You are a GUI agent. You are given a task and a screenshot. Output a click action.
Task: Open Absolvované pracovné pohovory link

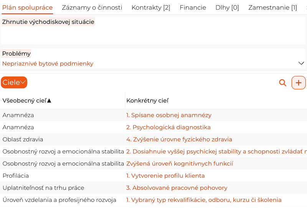[177, 188]
